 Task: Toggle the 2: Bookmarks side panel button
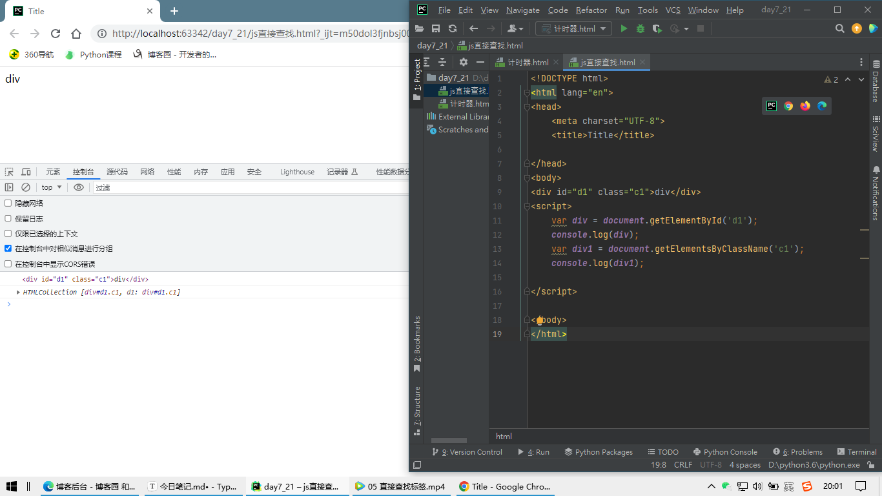point(417,344)
